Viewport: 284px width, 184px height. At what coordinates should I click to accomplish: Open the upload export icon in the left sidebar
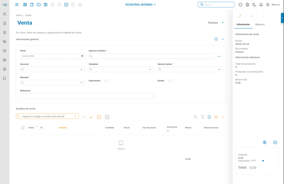click(x=5, y=78)
